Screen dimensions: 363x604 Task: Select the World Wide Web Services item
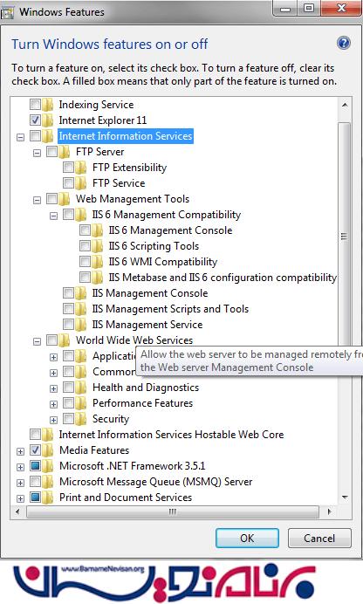pyautogui.click(x=134, y=340)
